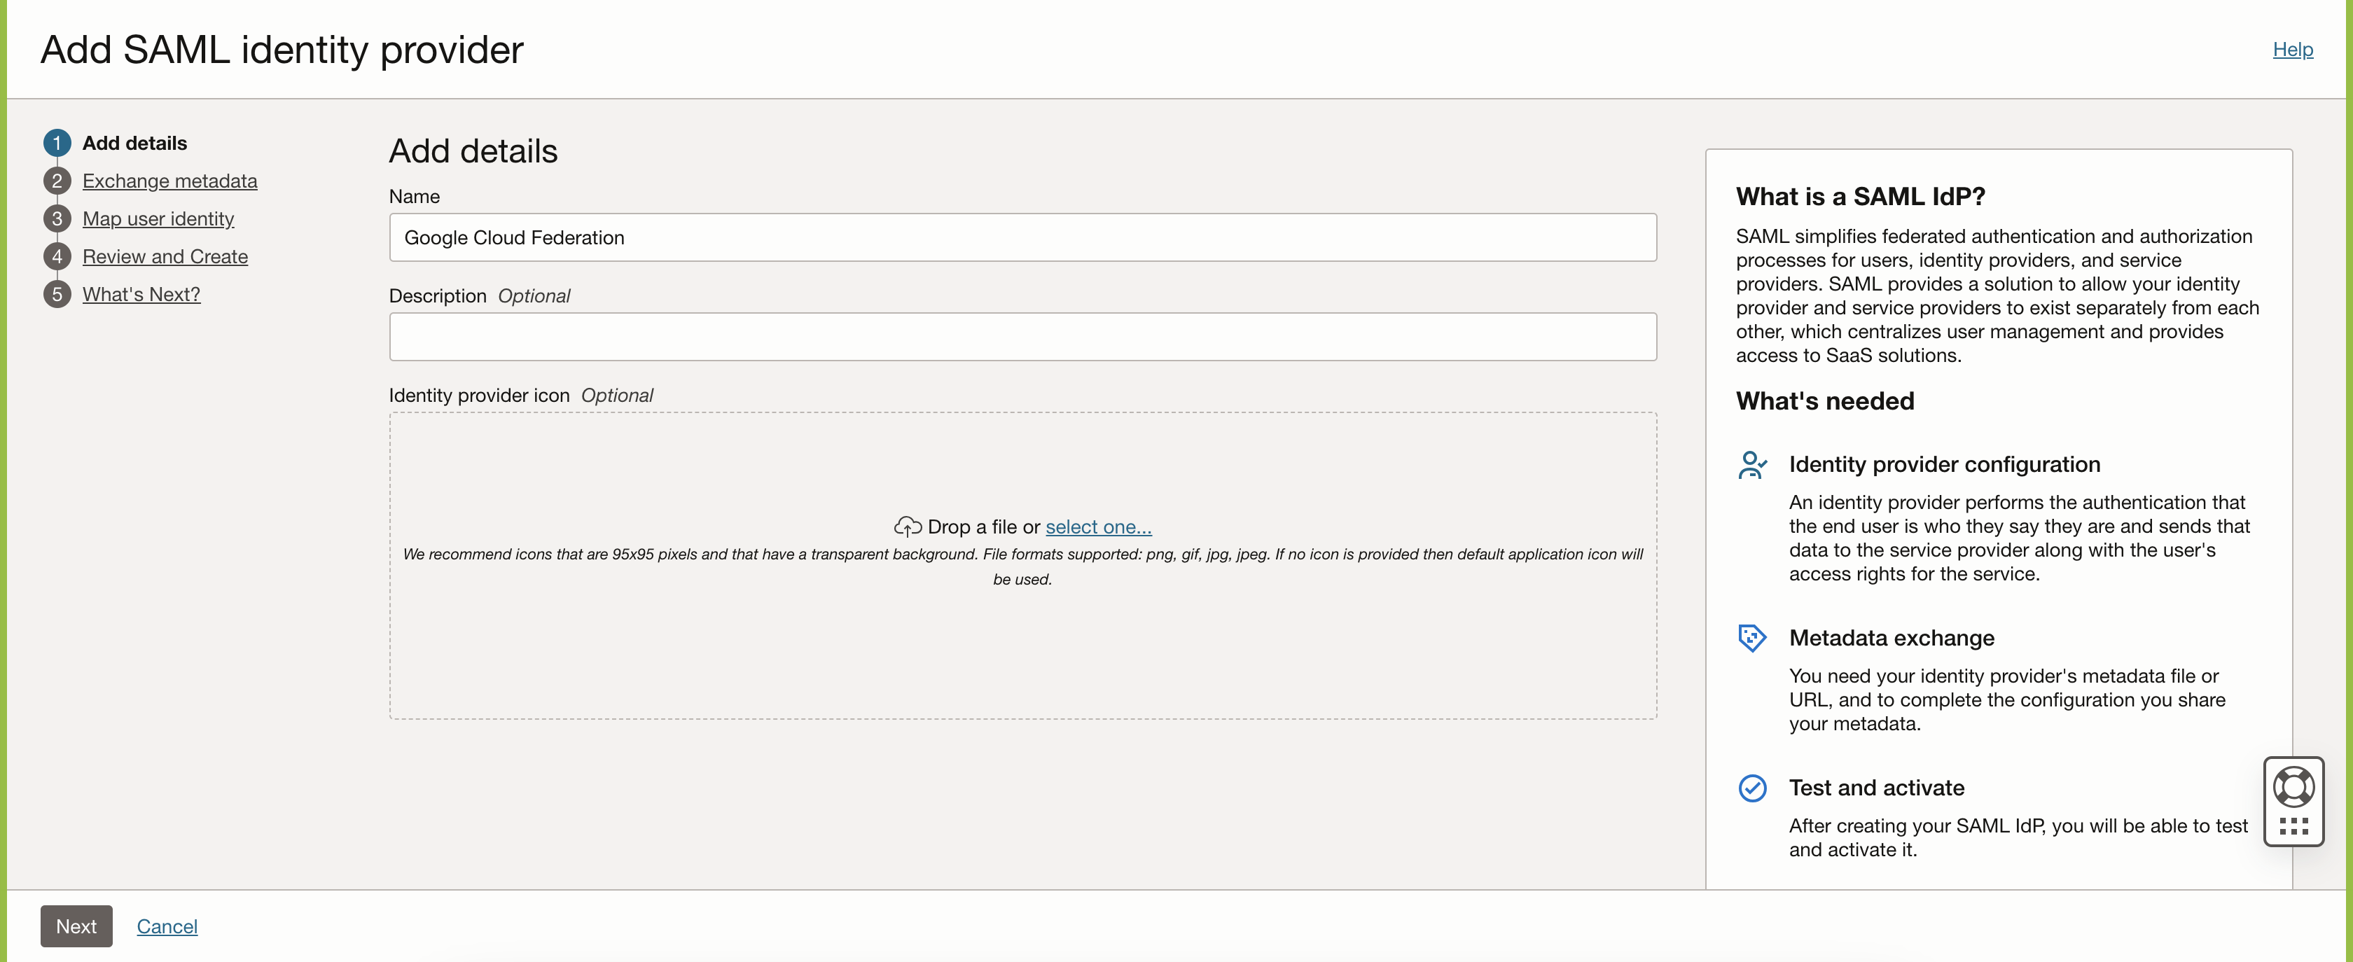Click the test and activate checkmark icon
The image size is (2353, 962).
(1753, 788)
